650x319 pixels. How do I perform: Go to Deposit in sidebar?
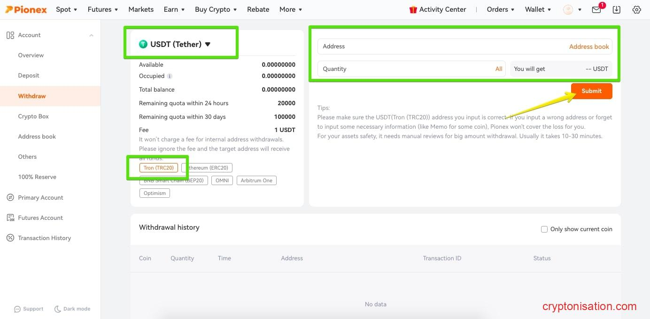(x=29, y=76)
